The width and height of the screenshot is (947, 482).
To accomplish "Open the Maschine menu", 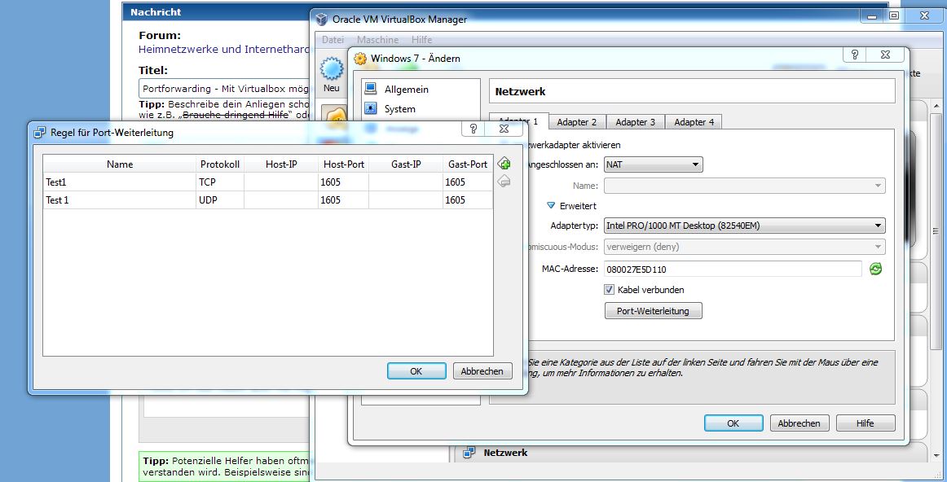I will click(x=377, y=40).
